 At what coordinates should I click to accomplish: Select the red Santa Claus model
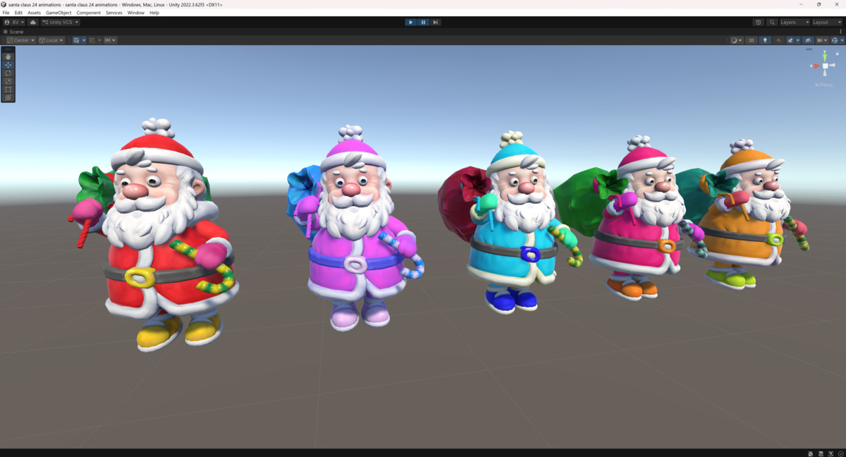tap(154, 236)
